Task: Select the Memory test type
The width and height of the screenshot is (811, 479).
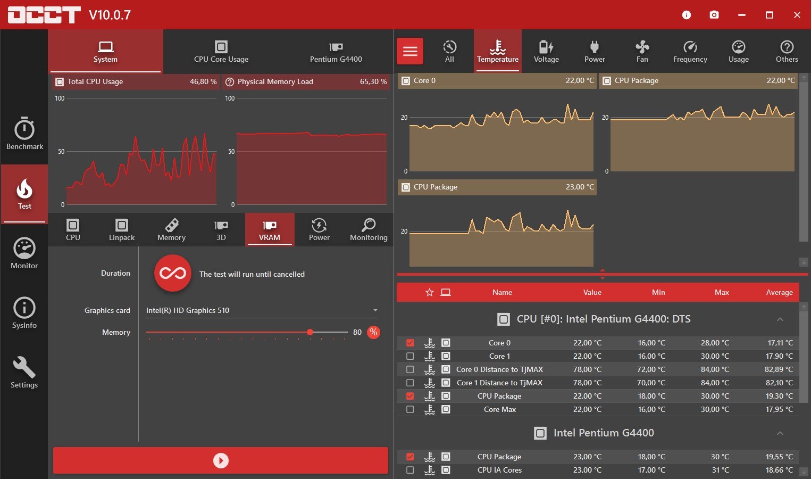Action: tap(171, 229)
